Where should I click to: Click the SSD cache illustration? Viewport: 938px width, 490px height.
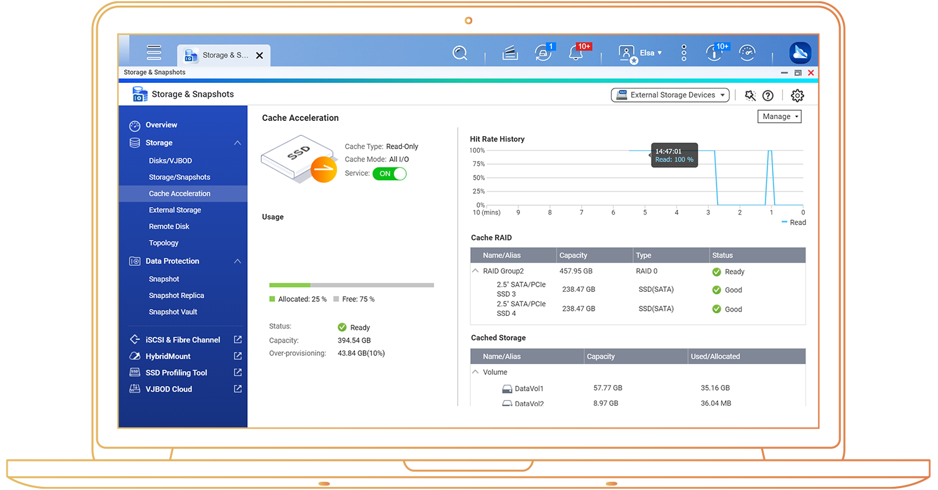tap(298, 160)
